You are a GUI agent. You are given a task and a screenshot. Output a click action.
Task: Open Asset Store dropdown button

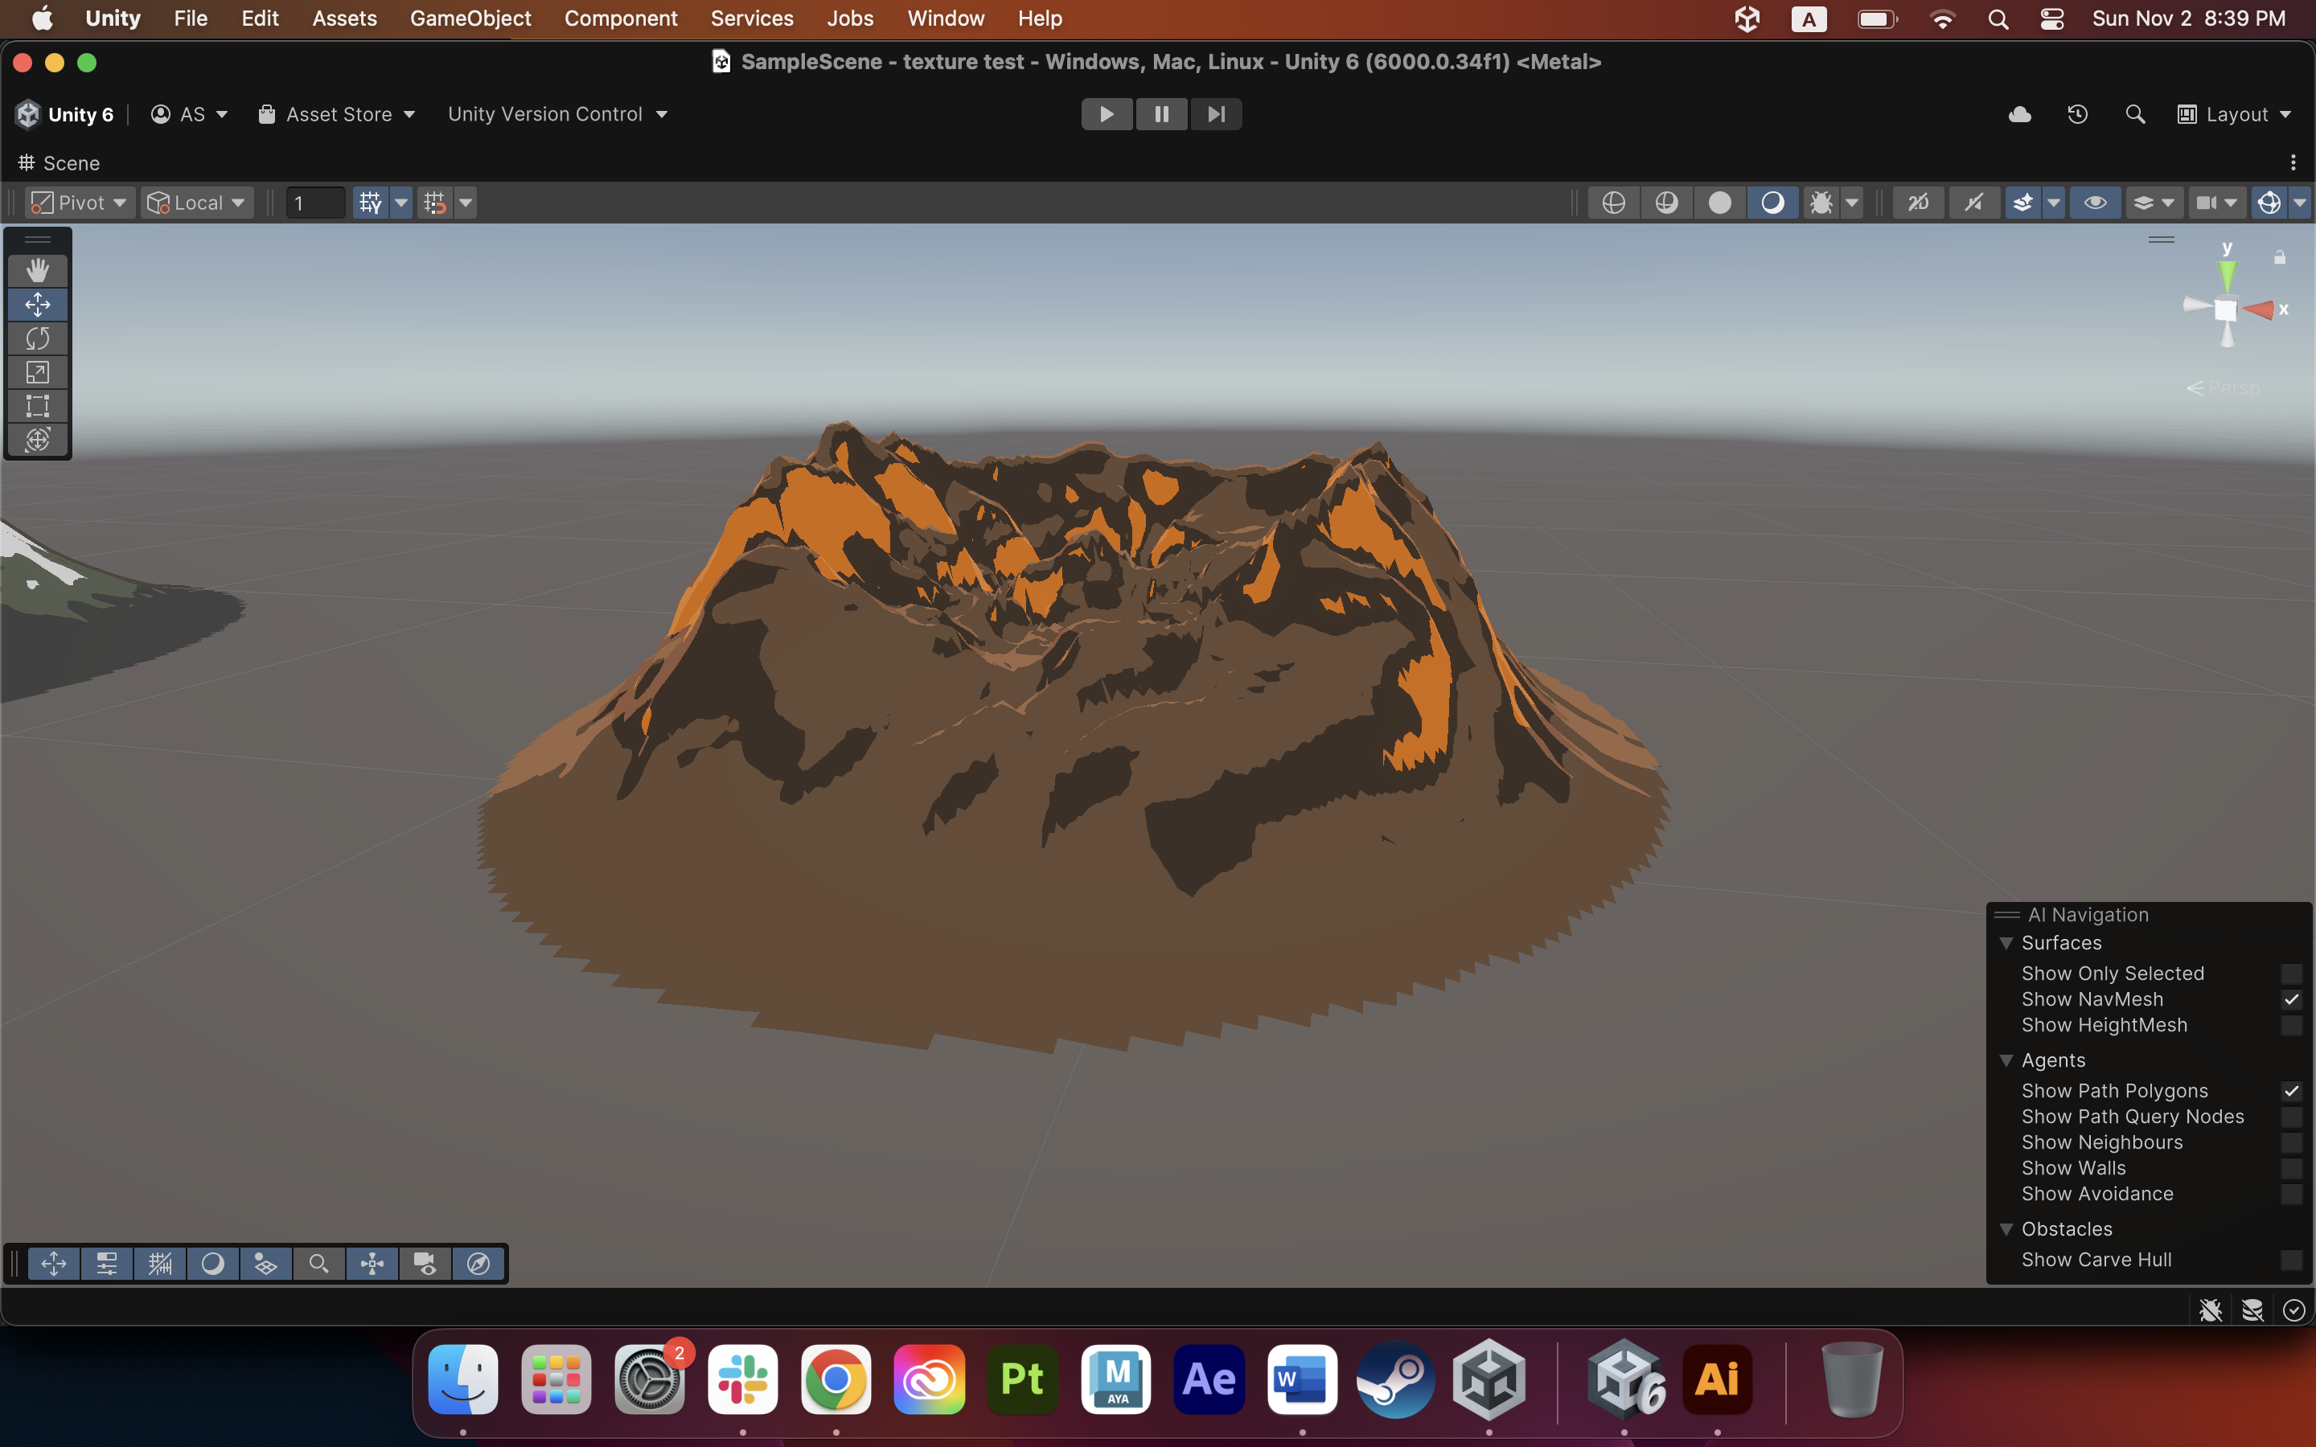[337, 114]
